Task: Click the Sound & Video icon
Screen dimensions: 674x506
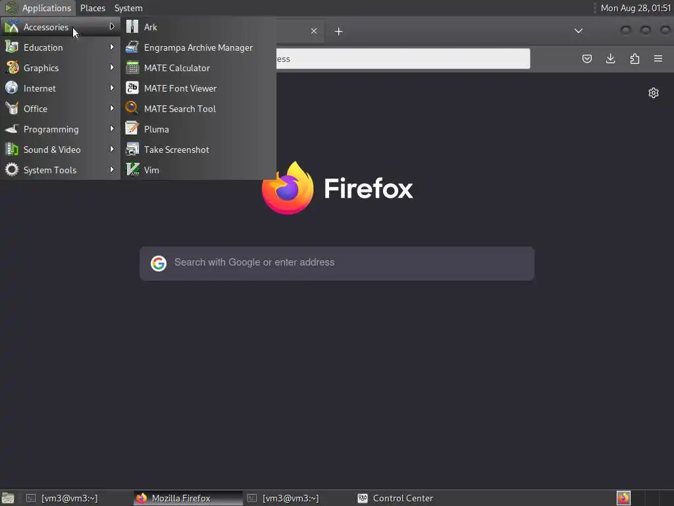Action: 12,149
